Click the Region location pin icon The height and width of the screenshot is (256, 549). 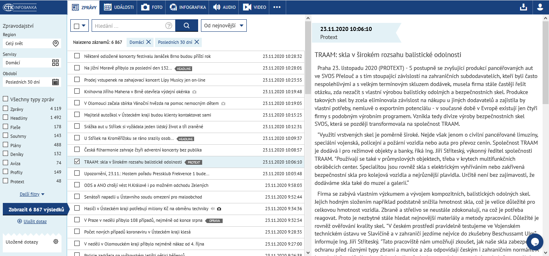[x=55, y=43]
